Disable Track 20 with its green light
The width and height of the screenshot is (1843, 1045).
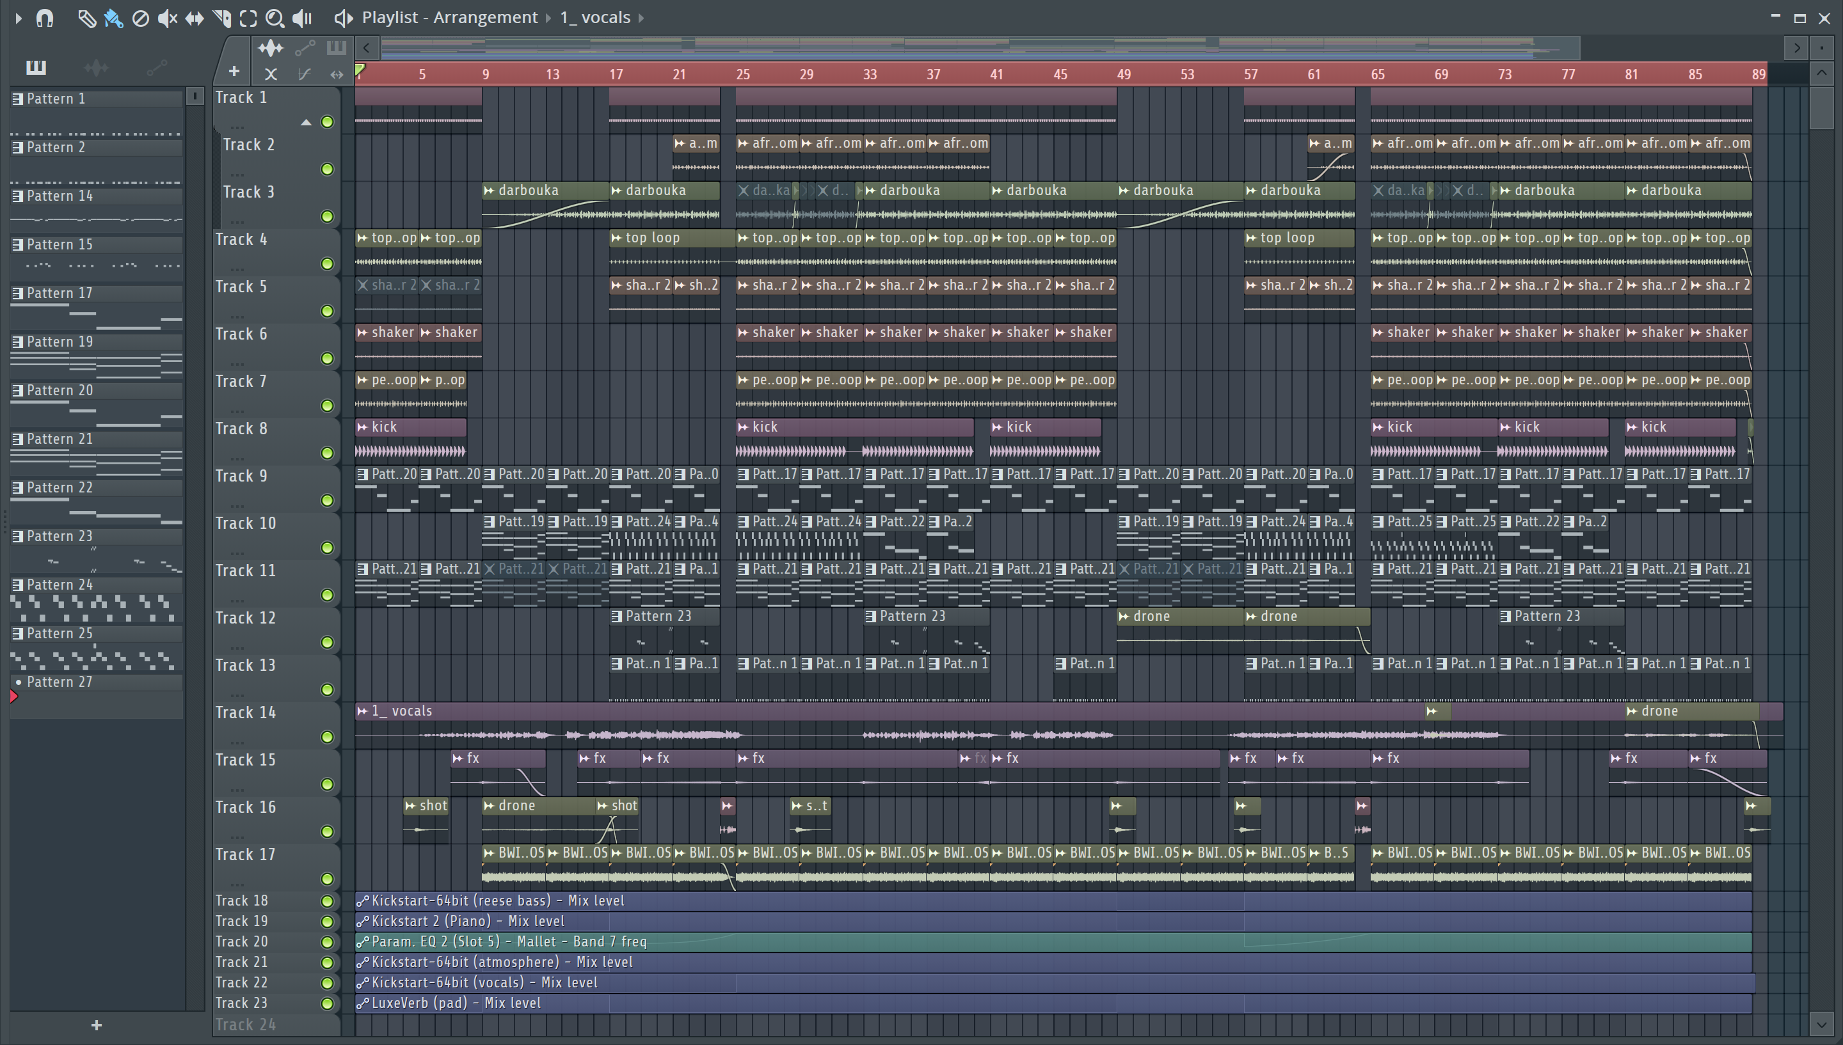point(328,941)
